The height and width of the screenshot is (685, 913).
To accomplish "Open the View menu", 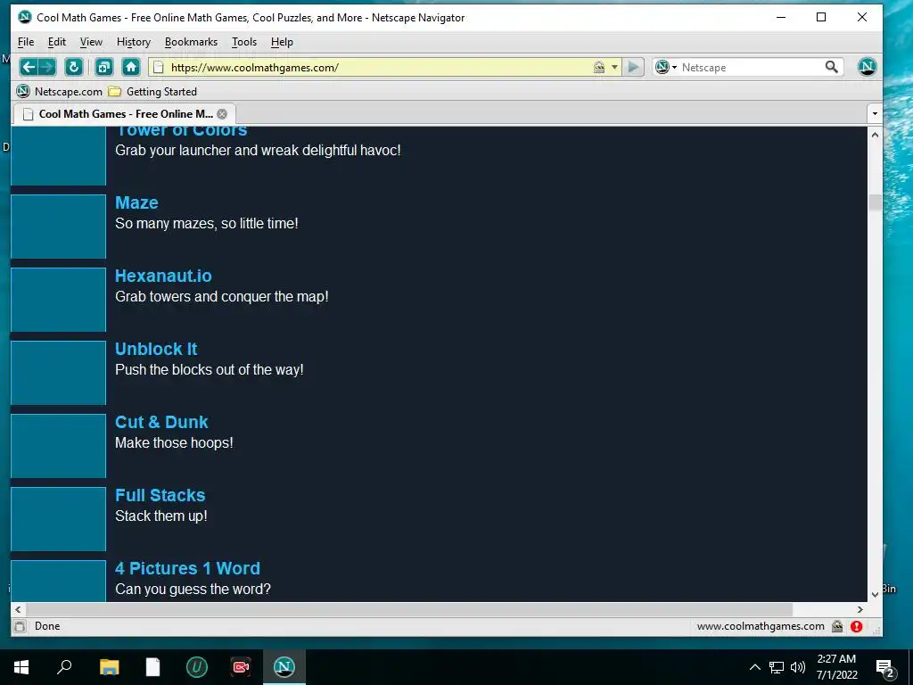I will [91, 42].
